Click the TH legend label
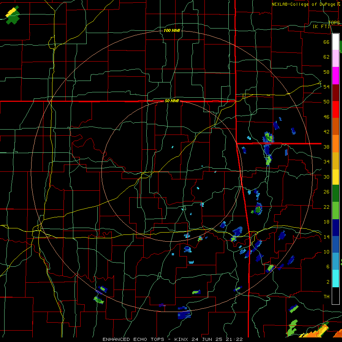The width and height of the screenshot is (342, 342). 326,296
